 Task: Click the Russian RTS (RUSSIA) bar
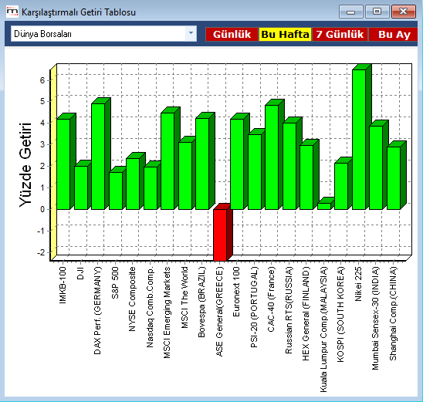(289, 166)
